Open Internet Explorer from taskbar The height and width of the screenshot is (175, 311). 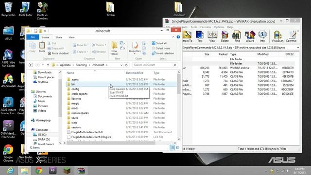tap(10, 171)
